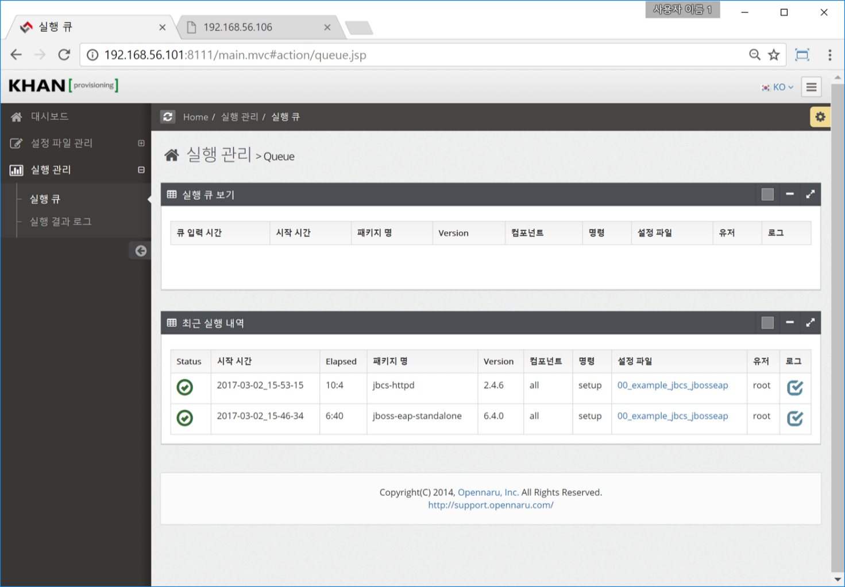The image size is (845, 587).
Task: Collapse sidebar with the left arrow icon
Action: (141, 251)
